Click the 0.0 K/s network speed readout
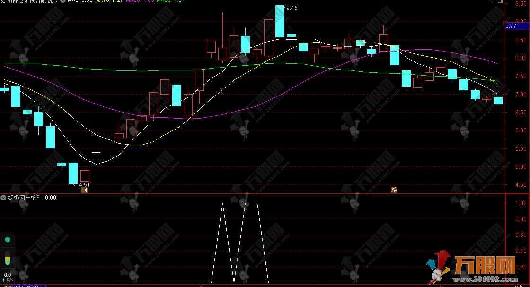Image resolution: width=530 pixels, height=287 pixels. point(8,277)
